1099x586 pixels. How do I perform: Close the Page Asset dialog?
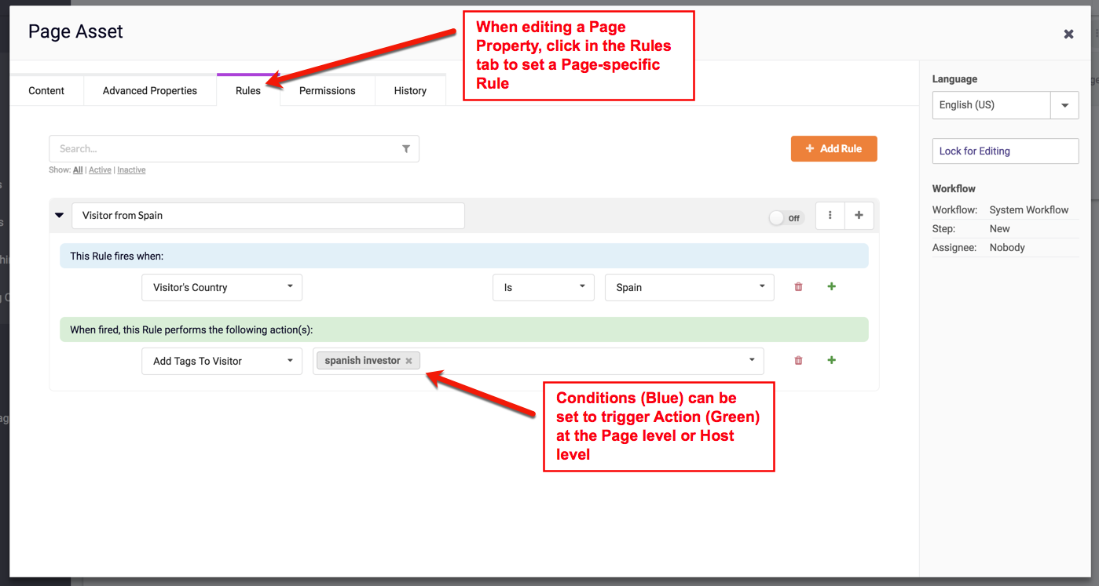pos(1068,34)
